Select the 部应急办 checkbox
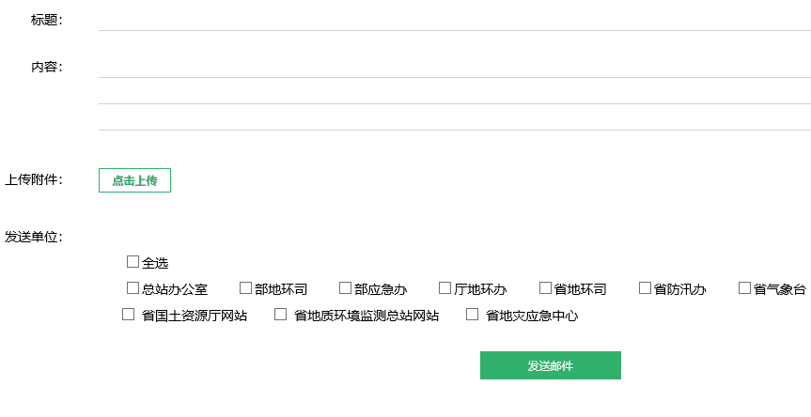Image resolution: width=811 pixels, height=417 pixels. pyautogui.click(x=345, y=288)
